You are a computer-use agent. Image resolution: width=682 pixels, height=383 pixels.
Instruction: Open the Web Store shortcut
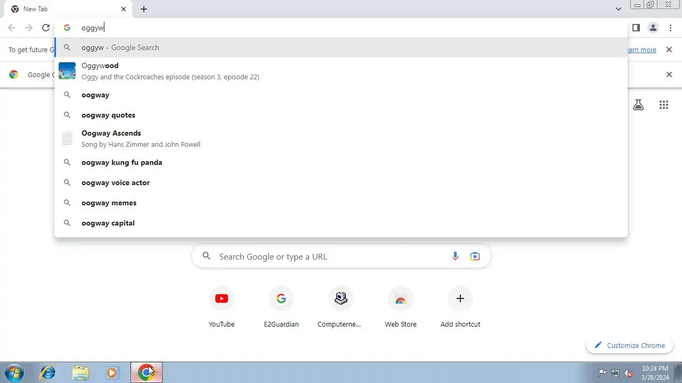click(x=401, y=307)
